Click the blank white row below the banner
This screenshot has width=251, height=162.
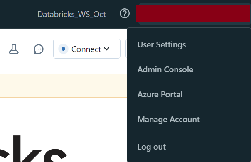point(64,106)
